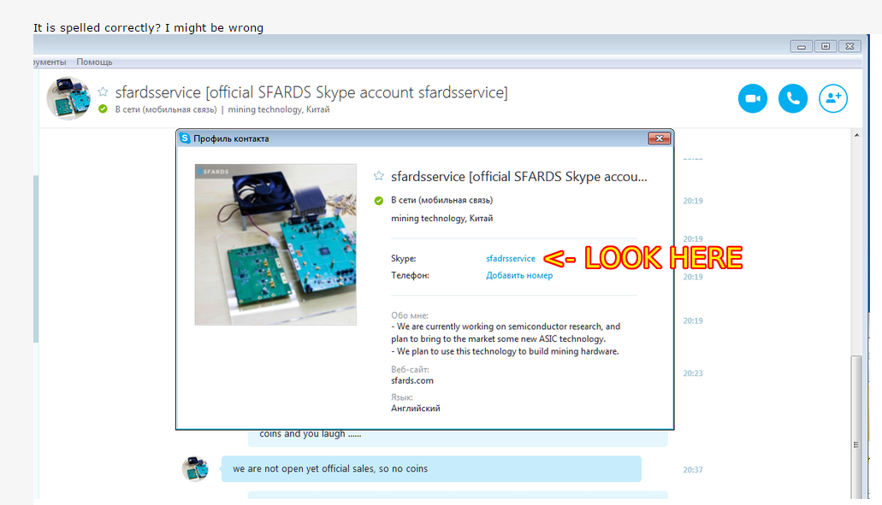The height and width of the screenshot is (505, 882).
Task: Click the profile line "mining technology, Китай"
Action: 442,218
